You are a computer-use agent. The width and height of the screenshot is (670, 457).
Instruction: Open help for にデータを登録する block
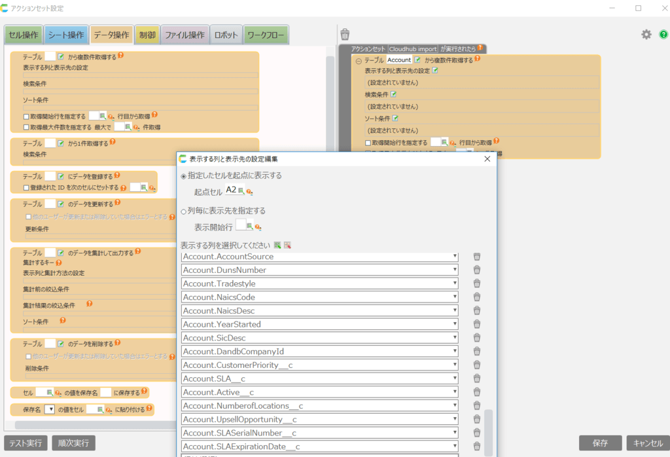[117, 175]
